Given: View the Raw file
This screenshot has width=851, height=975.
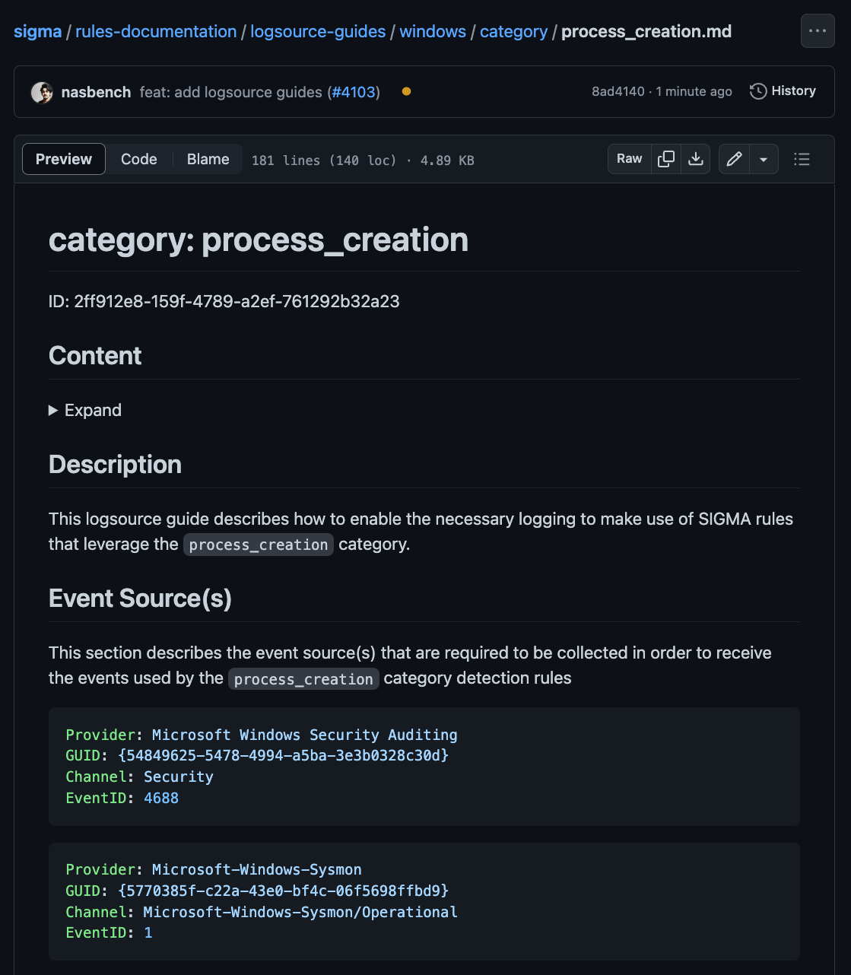Looking at the screenshot, I should (x=629, y=159).
